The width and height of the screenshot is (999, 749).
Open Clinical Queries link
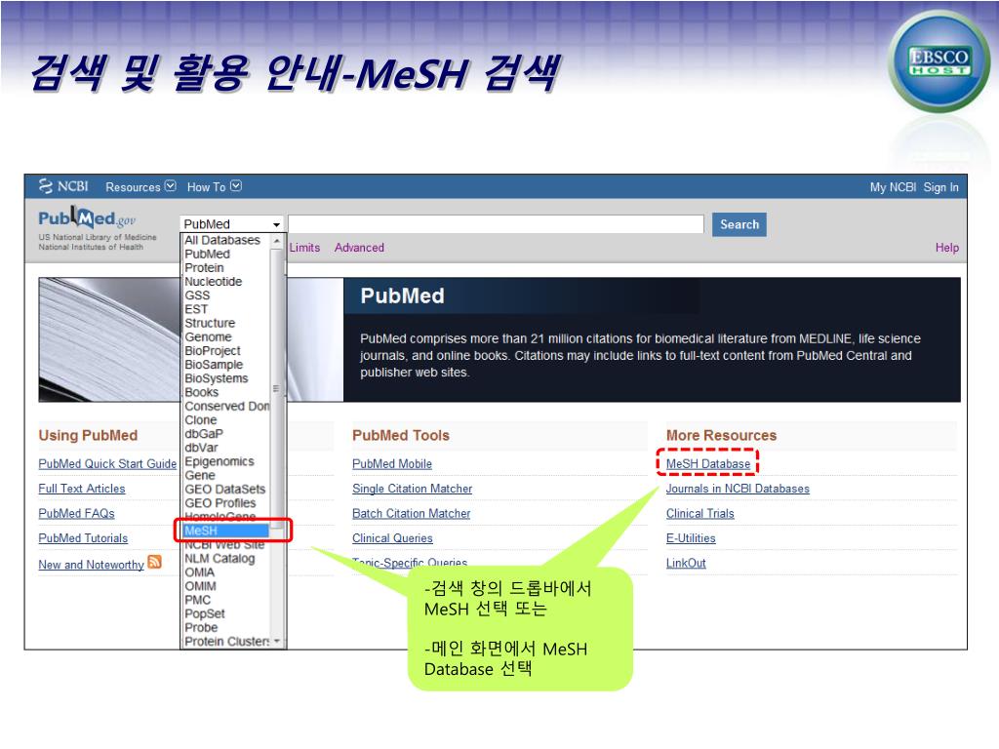click(x=392, y=538)
